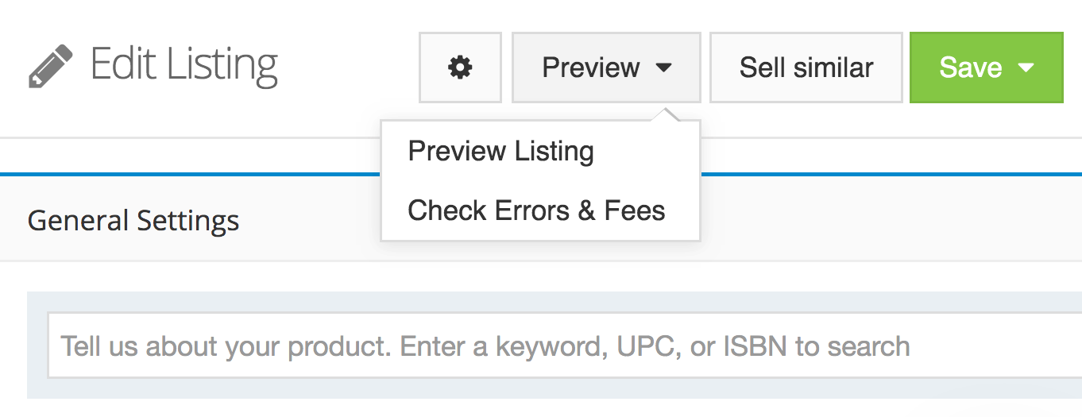Click the Fees text in the dropdown
The image size is (1082, 417).
(x=634, y=210)
